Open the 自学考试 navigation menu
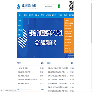Image resolution: width=92 pixels, height=92 pixels. point(42,15)
